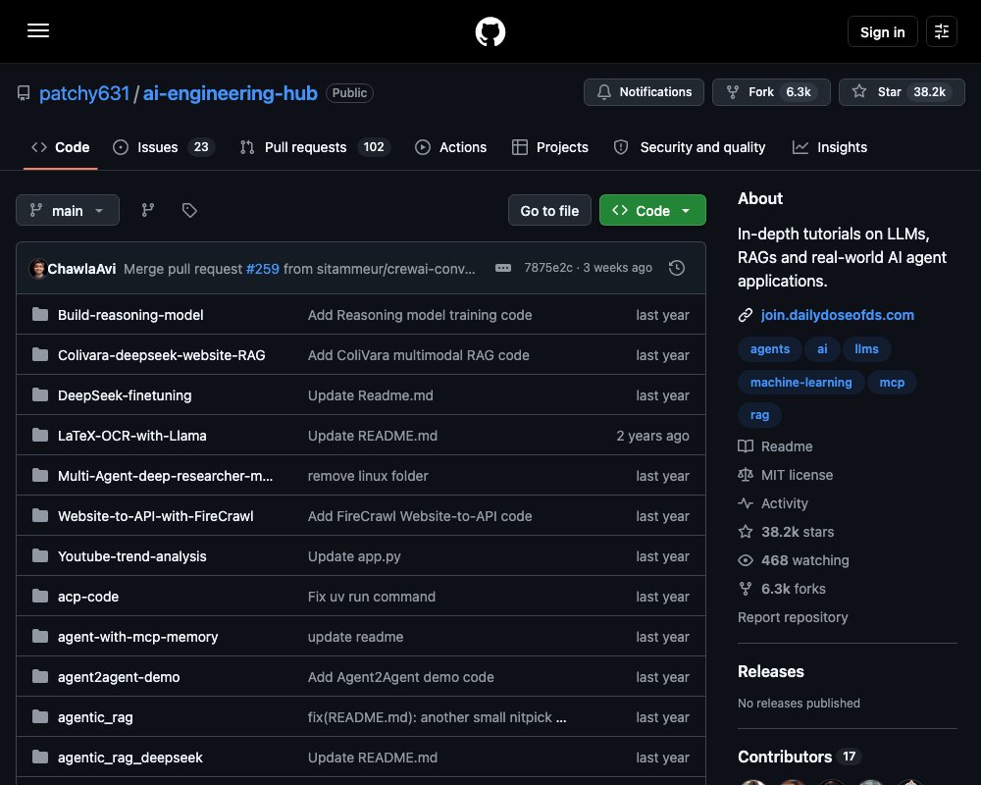Open the hamburger navigation menu
The width and height of the screenshot is (981, 785).
[38, 30]
